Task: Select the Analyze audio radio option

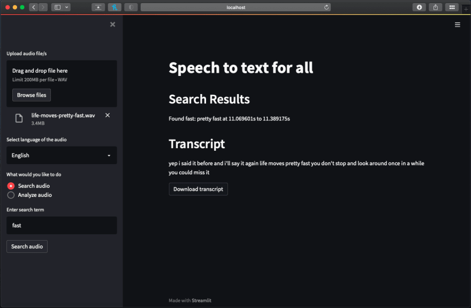Action: [30, 195]
